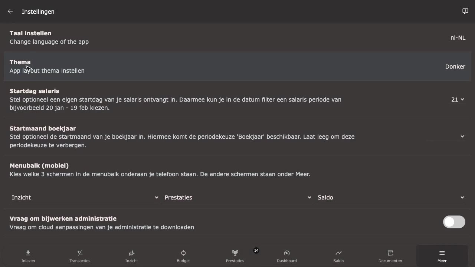The image size is (475, 267).
Task: Open the Taal instellen setting row
Action: coord(237,37)
